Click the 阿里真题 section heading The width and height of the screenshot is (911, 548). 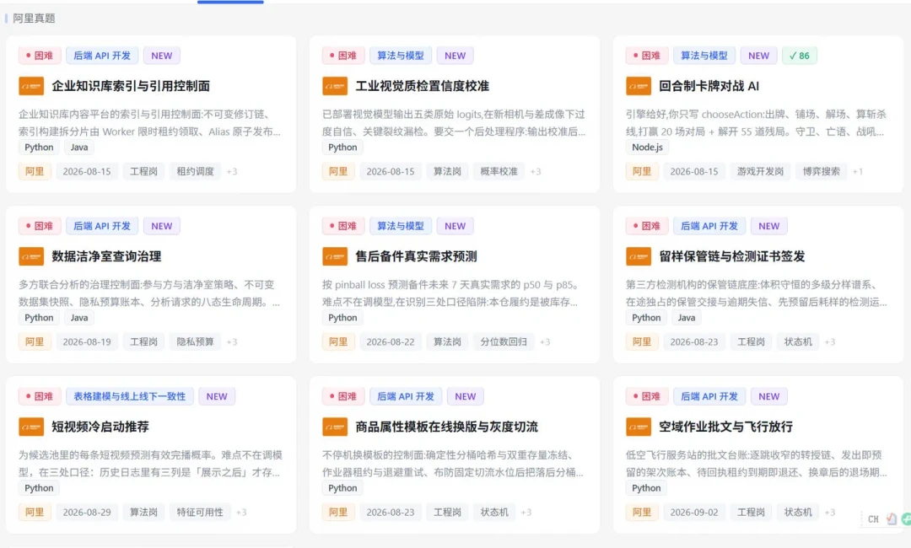(34, 18)
